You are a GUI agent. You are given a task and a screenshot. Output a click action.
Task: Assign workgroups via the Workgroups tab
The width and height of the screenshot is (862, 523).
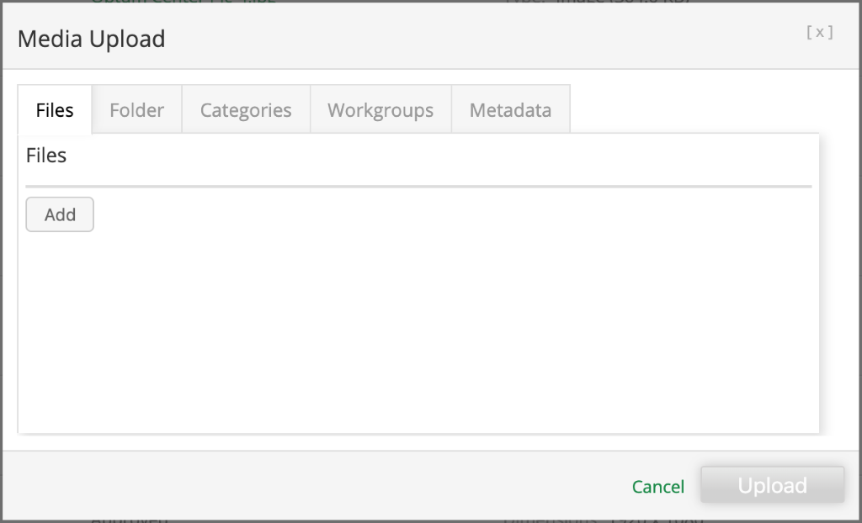(380, 110)
